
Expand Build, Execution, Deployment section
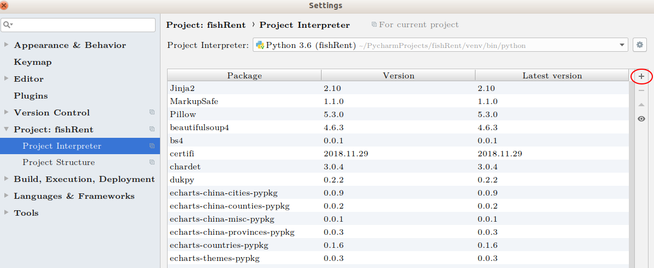point(7,179)
